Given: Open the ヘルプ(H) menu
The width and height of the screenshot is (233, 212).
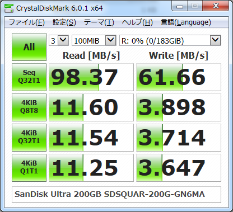Looking at the screenshot, I should click(x=137, y=22).
